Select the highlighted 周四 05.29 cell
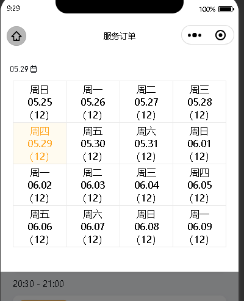 [40, 143]
